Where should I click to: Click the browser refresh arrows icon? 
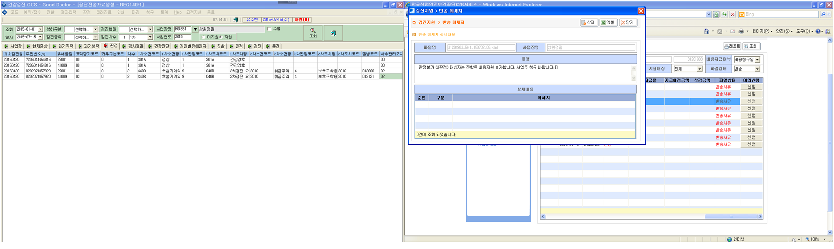click(724, 15)
